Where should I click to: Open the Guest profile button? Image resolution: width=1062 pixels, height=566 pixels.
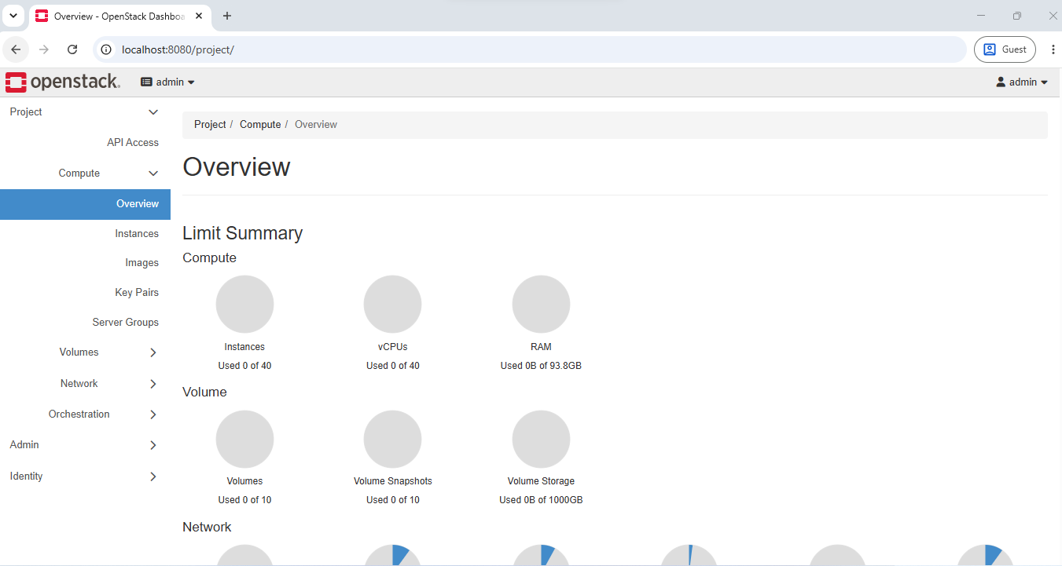tap(1005, 49)
